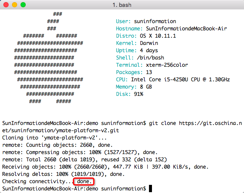The height and width of the screenshot is (193, 244).
Task: Click the '1. bash' window title
Action: [122, 5]
